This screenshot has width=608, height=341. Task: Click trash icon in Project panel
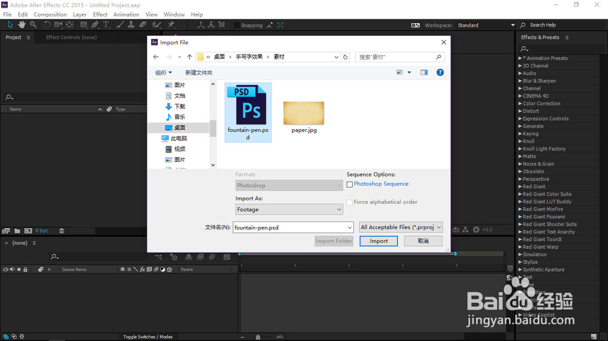point(61,231)
